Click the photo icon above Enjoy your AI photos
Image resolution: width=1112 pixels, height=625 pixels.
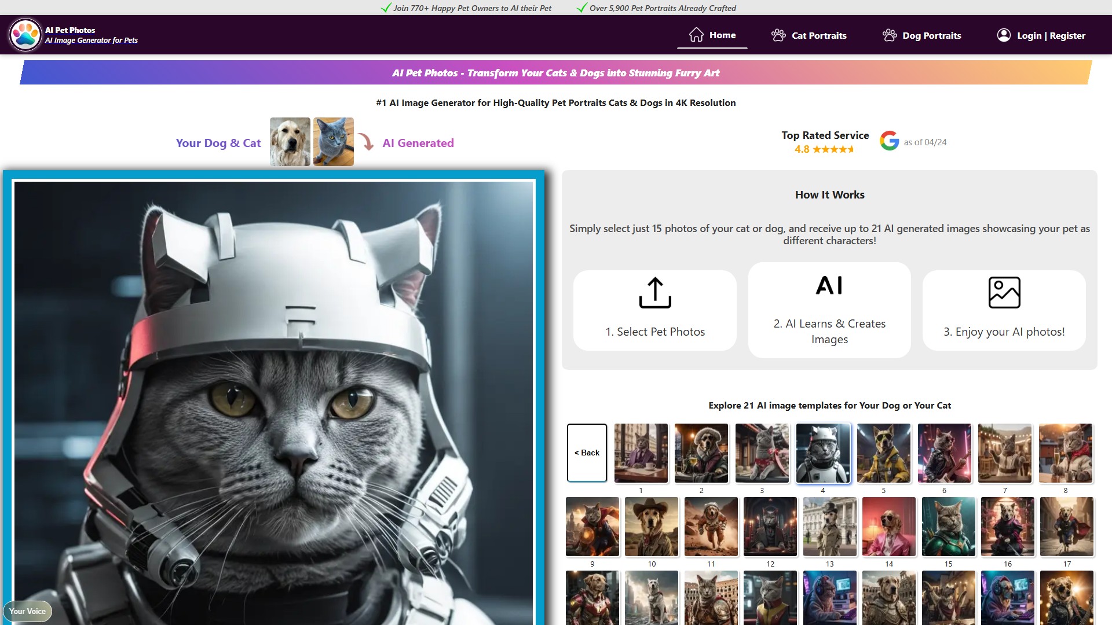pyautogui.click(x=1004, y=292)
